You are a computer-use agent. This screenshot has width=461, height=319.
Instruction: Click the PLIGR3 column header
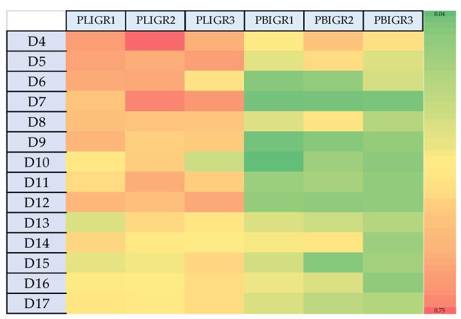click(x=214, y=21)
